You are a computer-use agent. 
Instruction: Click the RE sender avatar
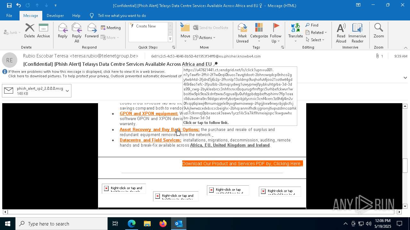(x=10, y=60)
